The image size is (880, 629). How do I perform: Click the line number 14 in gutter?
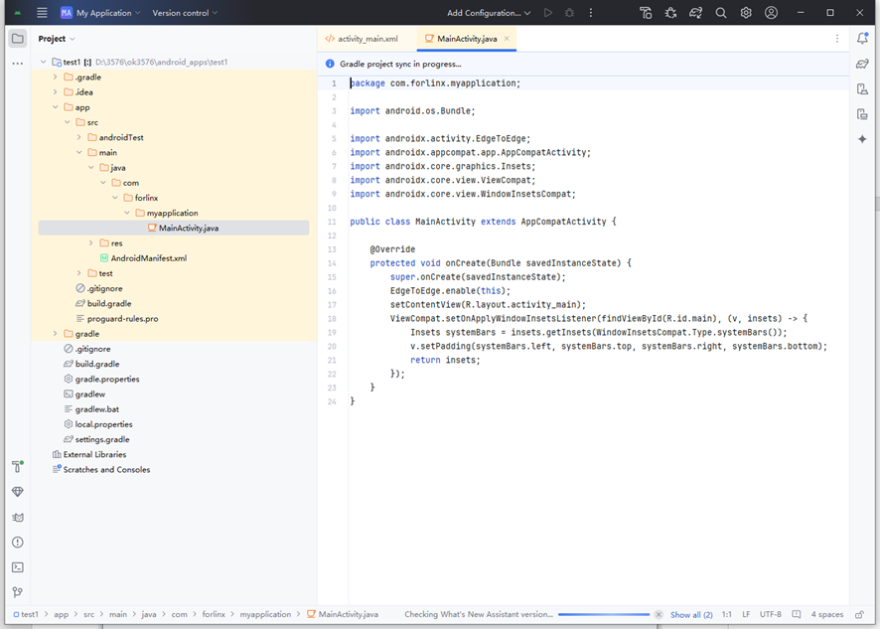332,263
